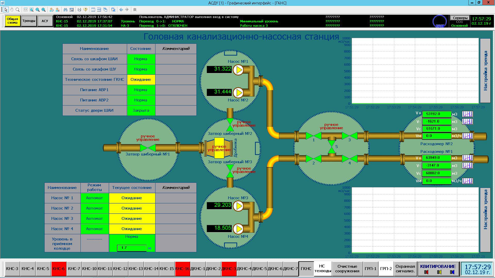
Task: Click Техническое состояние ГКНС Ожидание cell
Action: (x=141, y=80)
